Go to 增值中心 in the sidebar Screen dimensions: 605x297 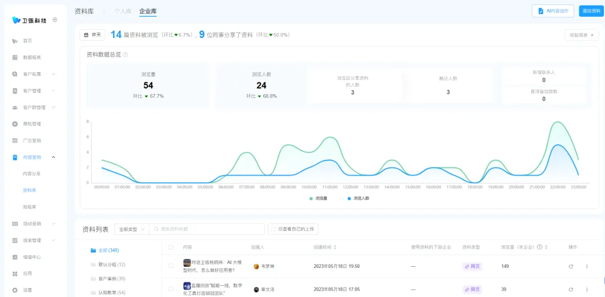(x=31, y=257)
